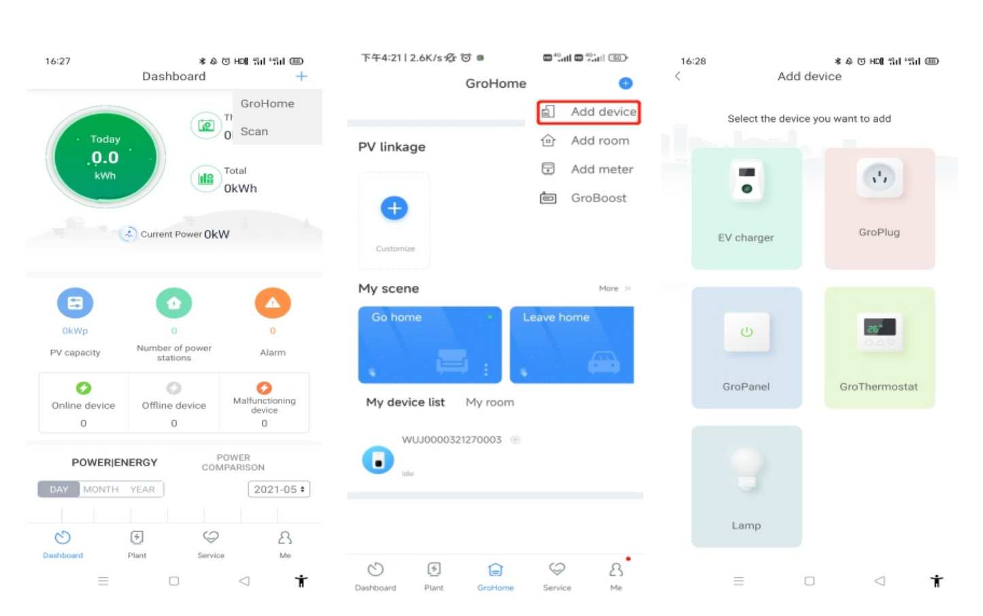This screenshot has width=983, height=616.
Task: Choose the GroPanel device card
Action: [747, 348]
